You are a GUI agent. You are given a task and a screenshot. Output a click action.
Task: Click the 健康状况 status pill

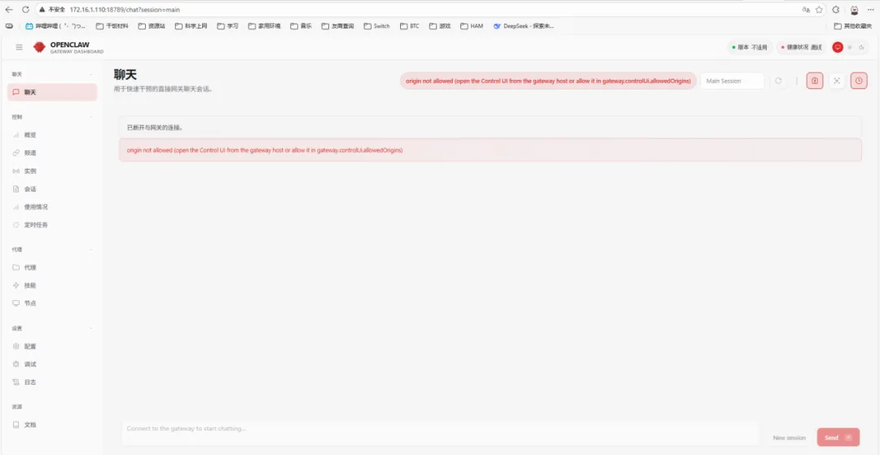click(x=802, y=48)
